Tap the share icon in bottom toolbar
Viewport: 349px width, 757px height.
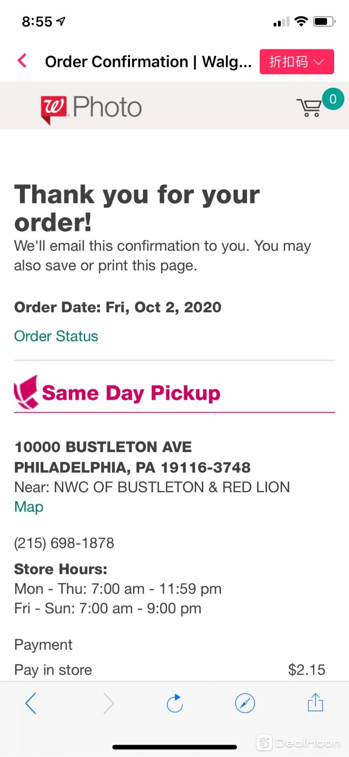click(x=315, y=702)
